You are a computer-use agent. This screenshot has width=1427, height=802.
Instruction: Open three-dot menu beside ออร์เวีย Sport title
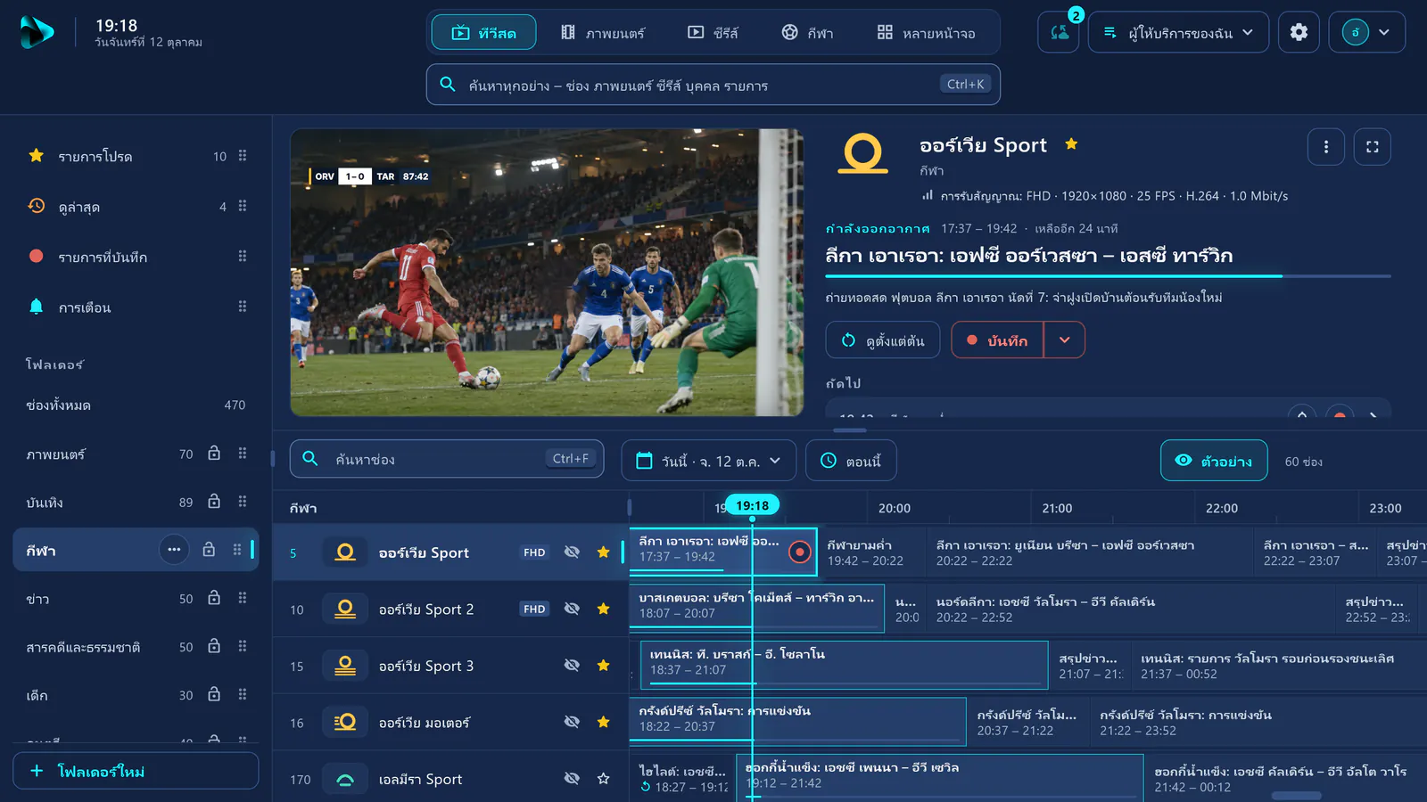[1326, 147]
